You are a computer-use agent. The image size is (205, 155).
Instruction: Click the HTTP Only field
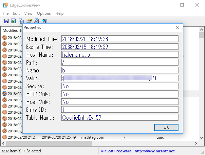click(120, 94)
